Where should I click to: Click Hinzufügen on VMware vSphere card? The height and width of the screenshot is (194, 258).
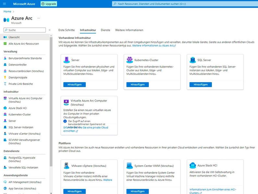pyautogui.click(x=75, y=191)
